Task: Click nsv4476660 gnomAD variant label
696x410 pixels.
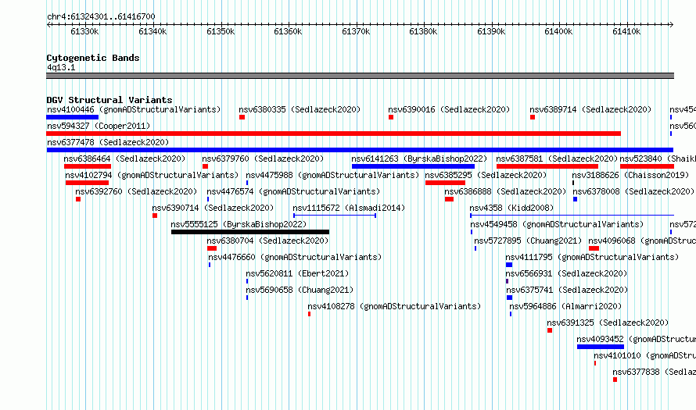Action: [295, 257]
